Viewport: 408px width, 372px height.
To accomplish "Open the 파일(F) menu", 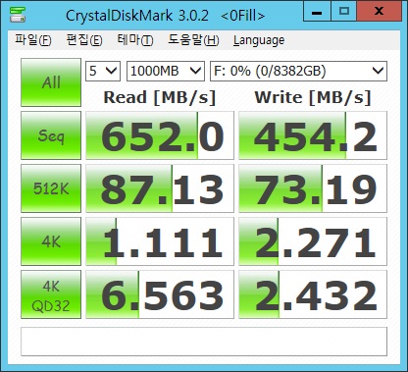I will tap(33, 40).
